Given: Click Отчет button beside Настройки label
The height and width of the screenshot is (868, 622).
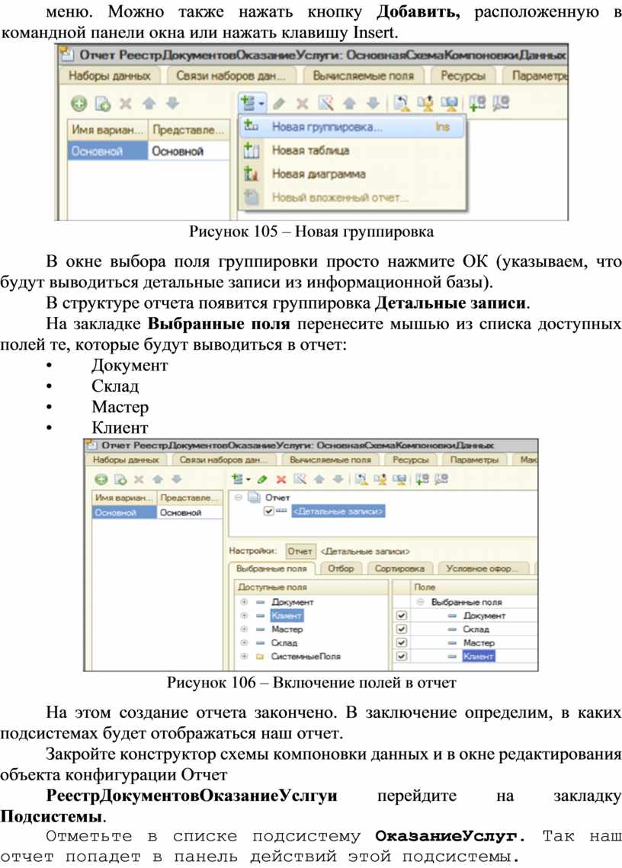Looking at the screenshot, I should point(300,551).
